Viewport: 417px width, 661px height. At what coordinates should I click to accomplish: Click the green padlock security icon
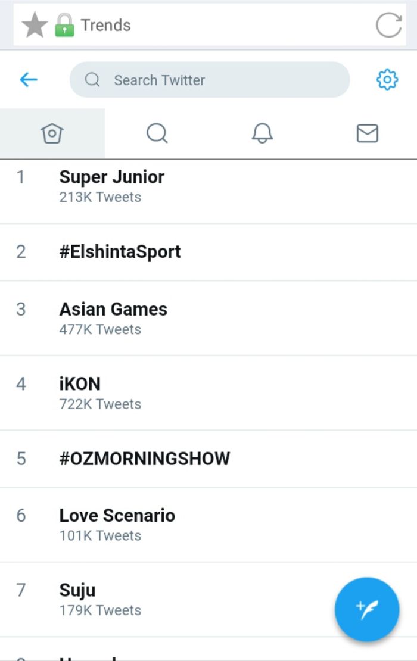point(64,26)
